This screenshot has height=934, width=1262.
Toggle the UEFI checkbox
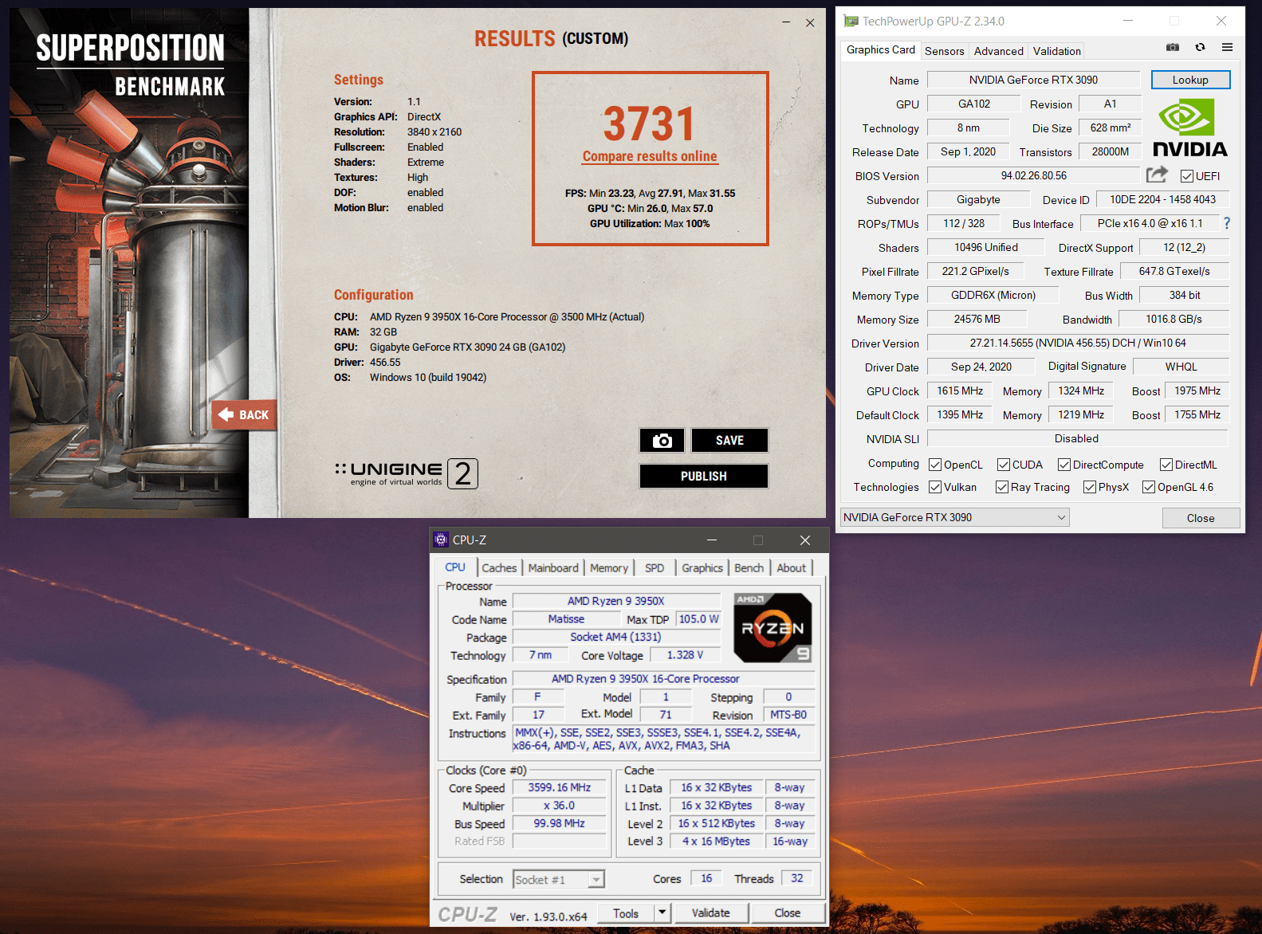(1187, 176)
